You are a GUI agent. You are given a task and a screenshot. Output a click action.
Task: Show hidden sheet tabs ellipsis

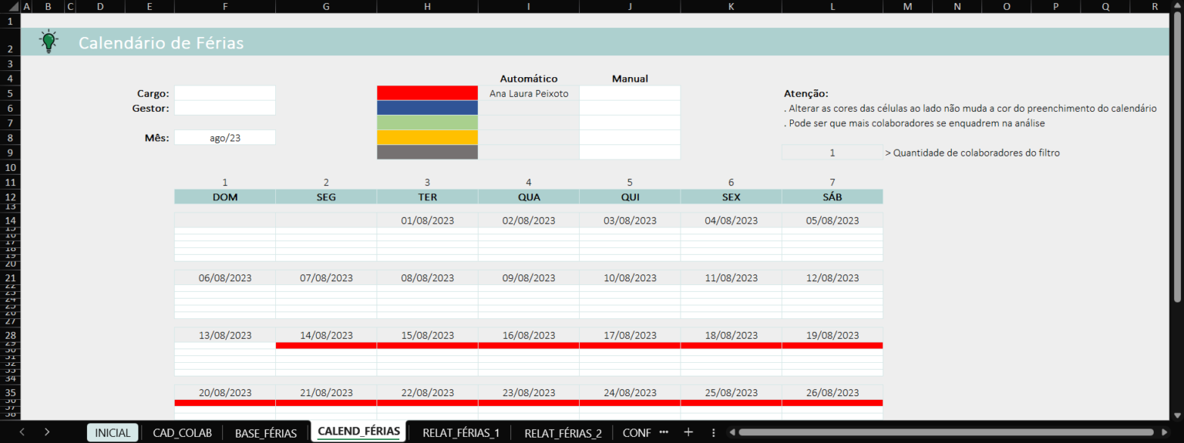tap(664, 432)
